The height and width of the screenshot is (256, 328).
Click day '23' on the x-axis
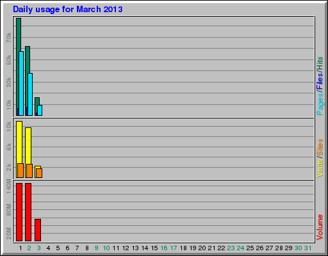coord(231,248)
